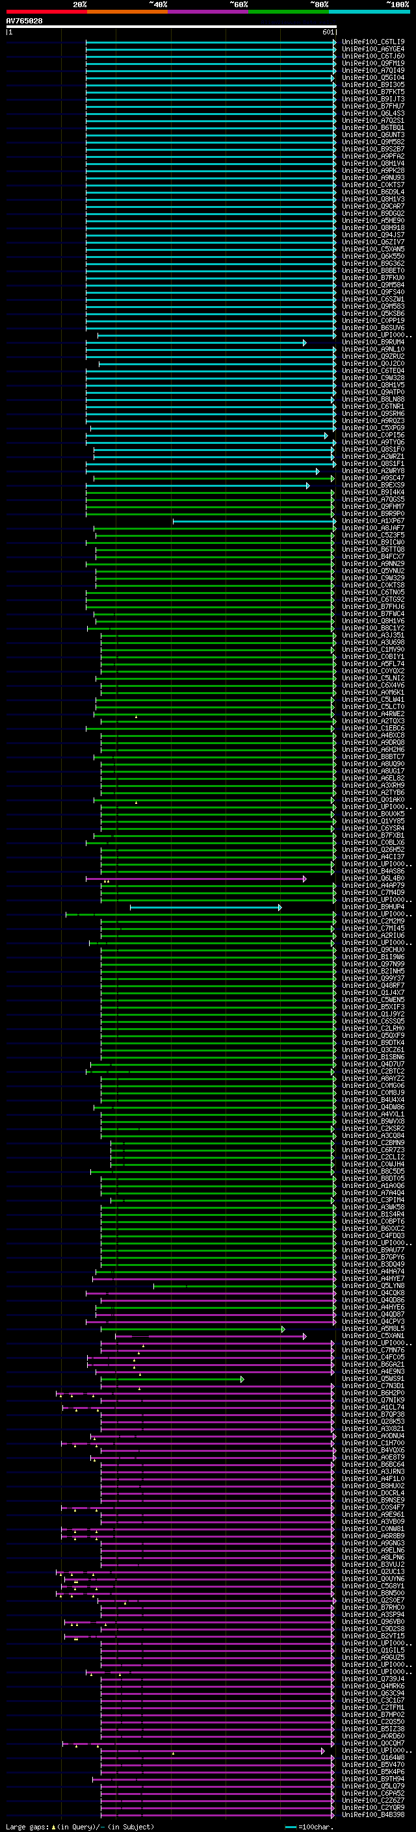This screenshot has height=1832, width=416.
Task: Select hit label UniRef100_A0DNU4
Action: [x=372, y=1436]
